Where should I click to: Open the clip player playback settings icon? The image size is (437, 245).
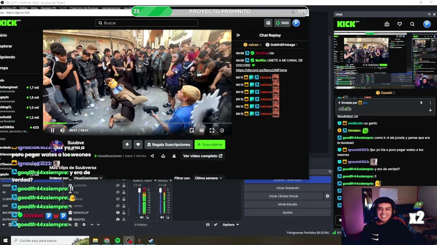(222, 130)
